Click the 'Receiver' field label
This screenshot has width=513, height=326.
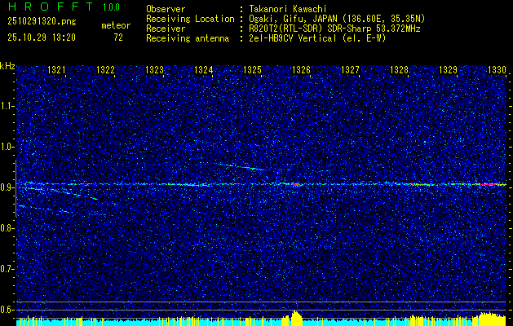click(x=166, y=29)
